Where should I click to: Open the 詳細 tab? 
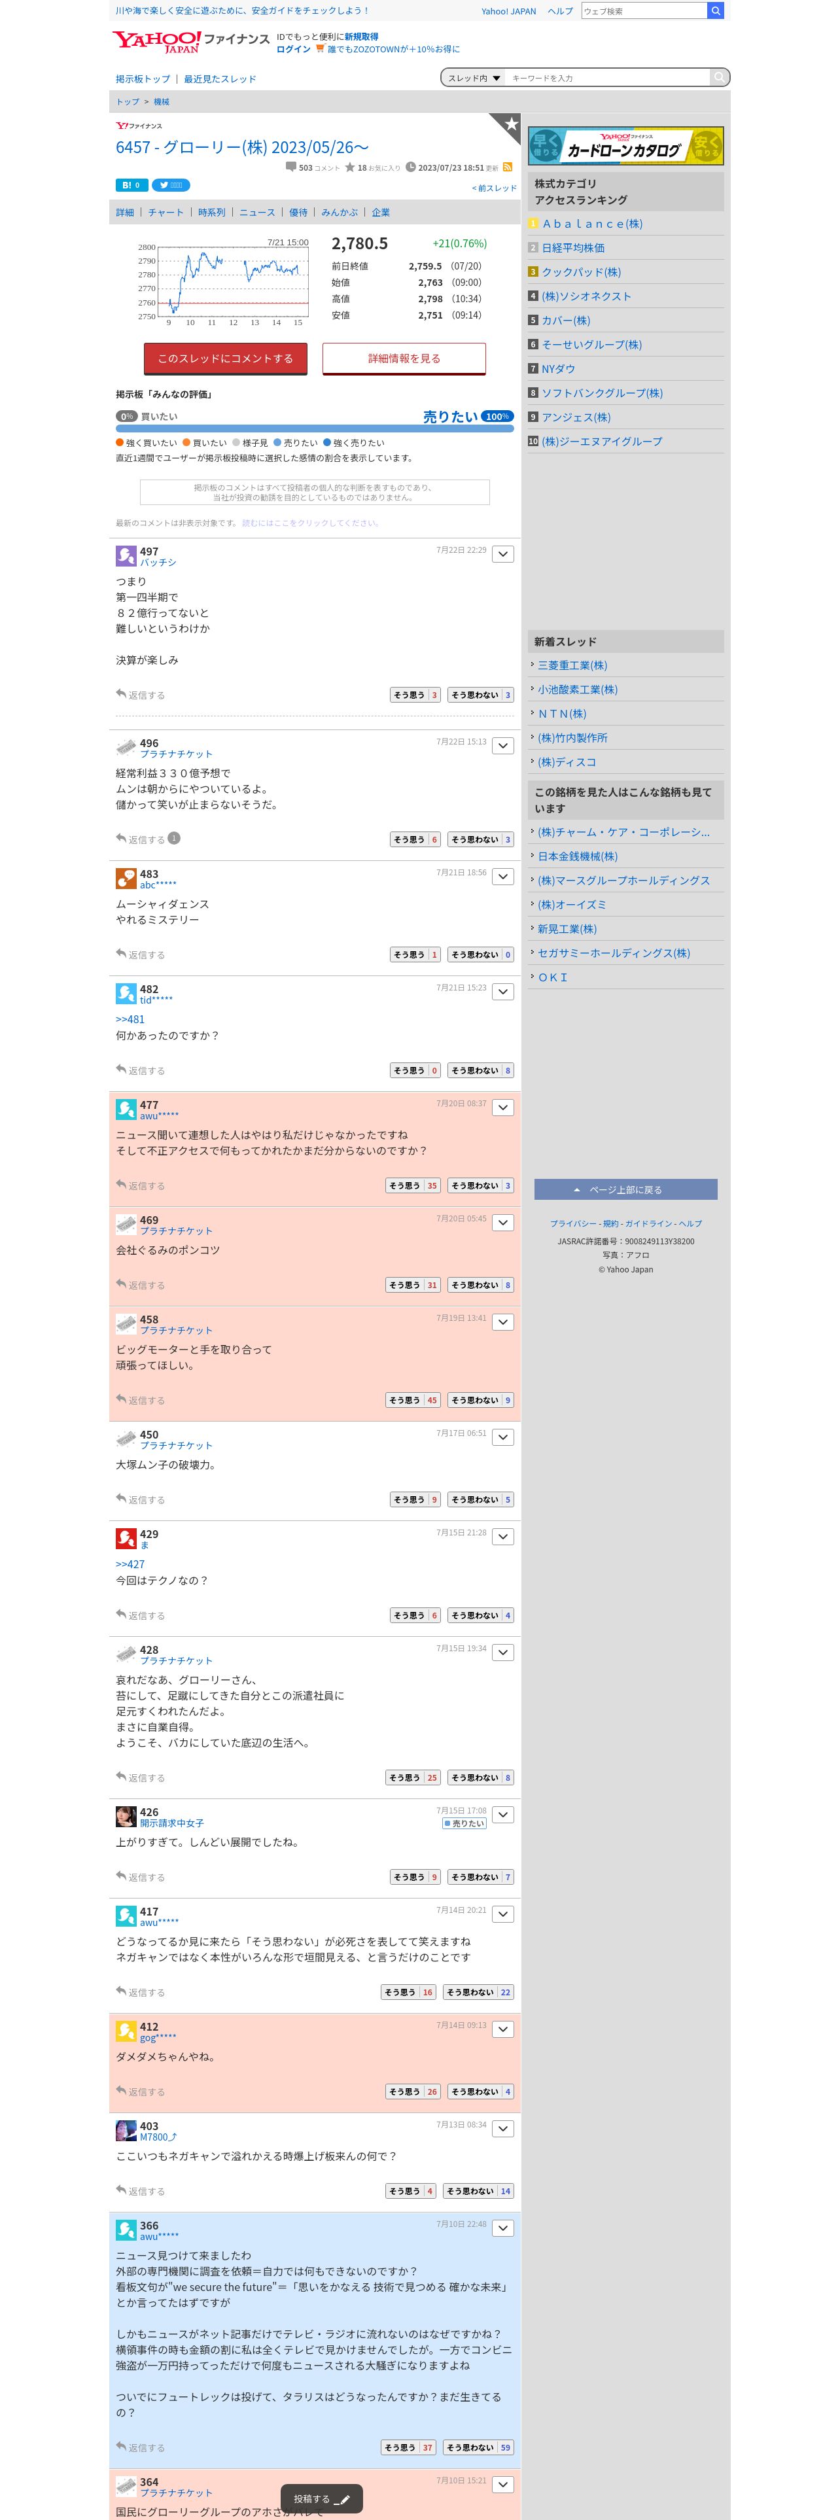[x=125, y=212]
